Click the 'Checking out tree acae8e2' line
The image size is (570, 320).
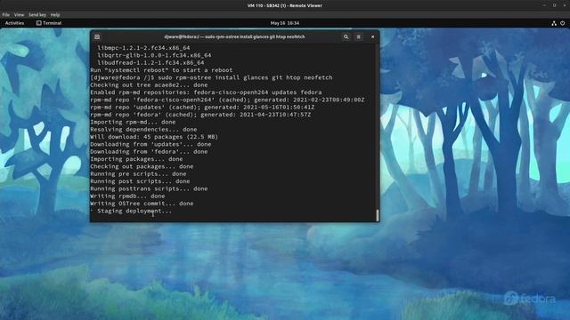tap(149, 85)
